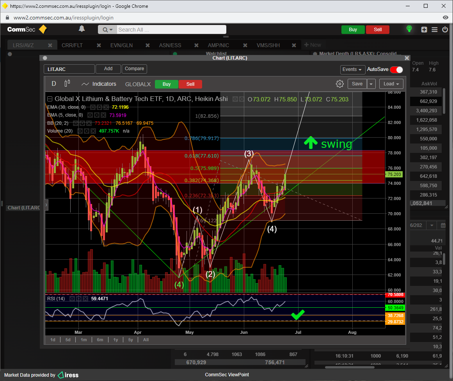Click the CommSec diamond logo
This screenshot has height=381, width=453.
tap(43, 29)
